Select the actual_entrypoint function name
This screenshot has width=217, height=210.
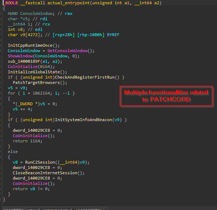click(x=68, y=3)
